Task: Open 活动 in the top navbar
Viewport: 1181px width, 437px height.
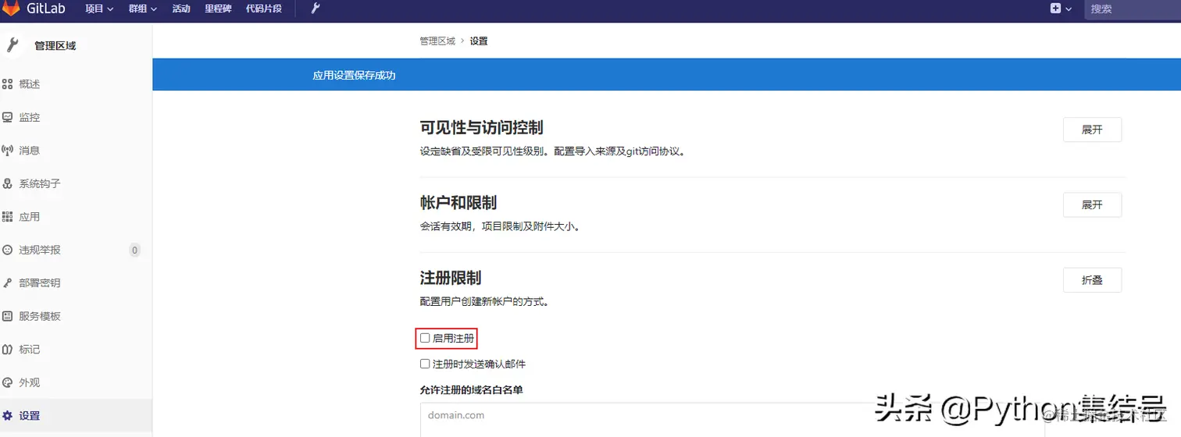Action: click(181, 9)
